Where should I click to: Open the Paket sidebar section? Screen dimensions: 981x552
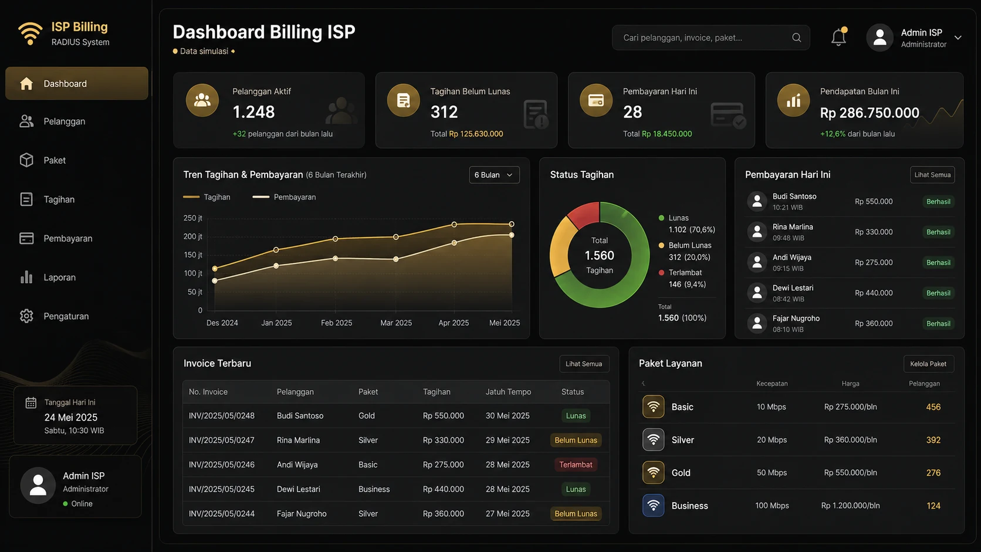pyautogui.click(x=77, y=160)
